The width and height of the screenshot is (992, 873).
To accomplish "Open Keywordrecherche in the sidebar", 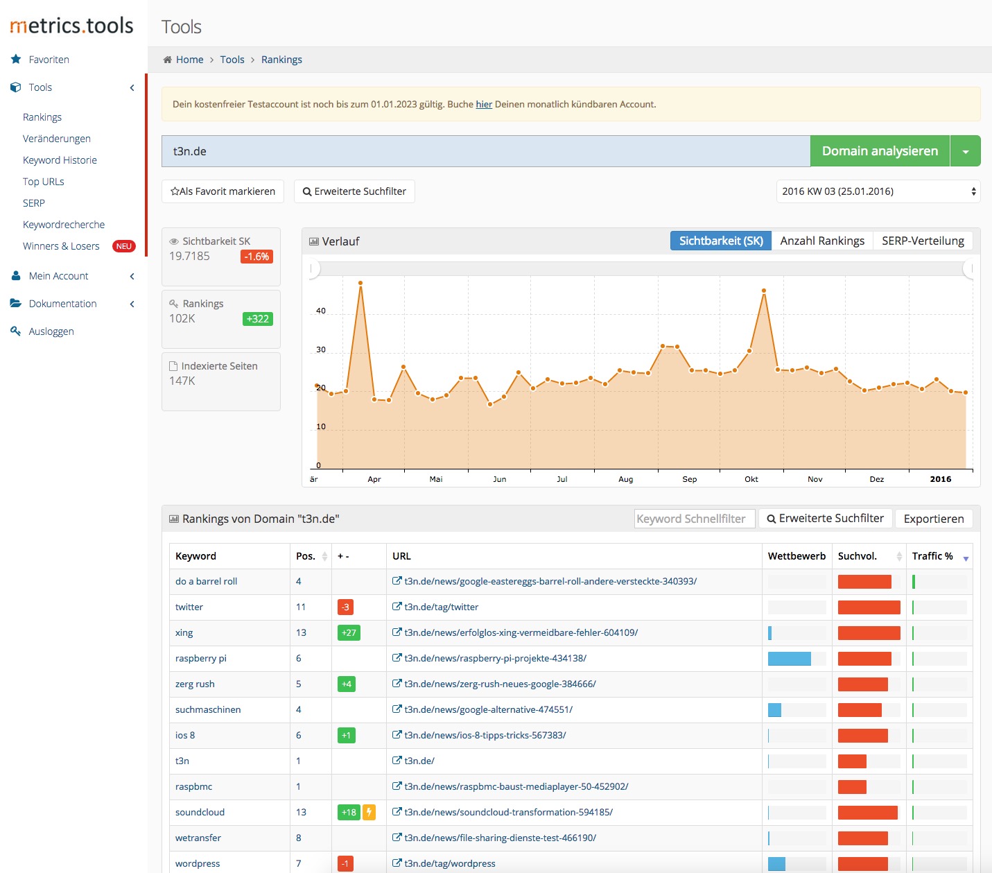I will (x=64, y=225).
